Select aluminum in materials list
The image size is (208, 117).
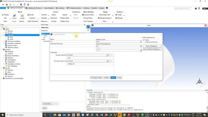46,41
